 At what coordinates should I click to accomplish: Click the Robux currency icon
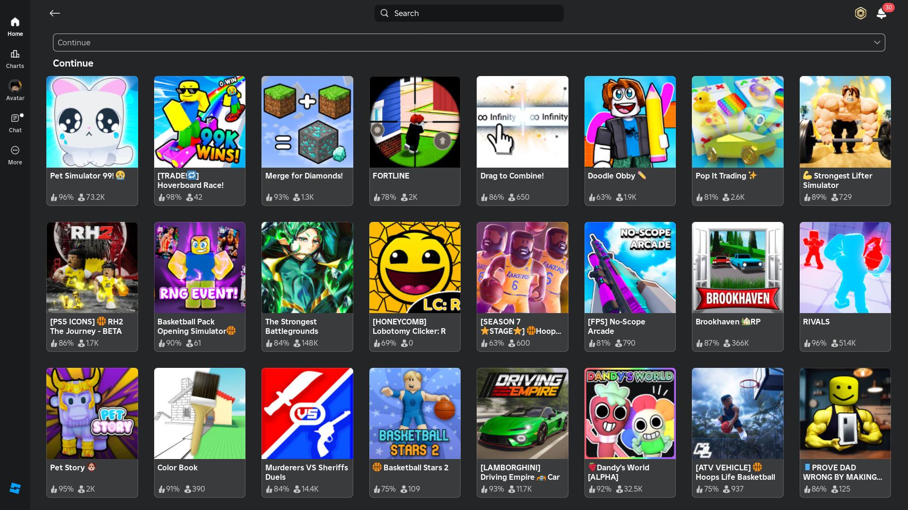[860, 13]
